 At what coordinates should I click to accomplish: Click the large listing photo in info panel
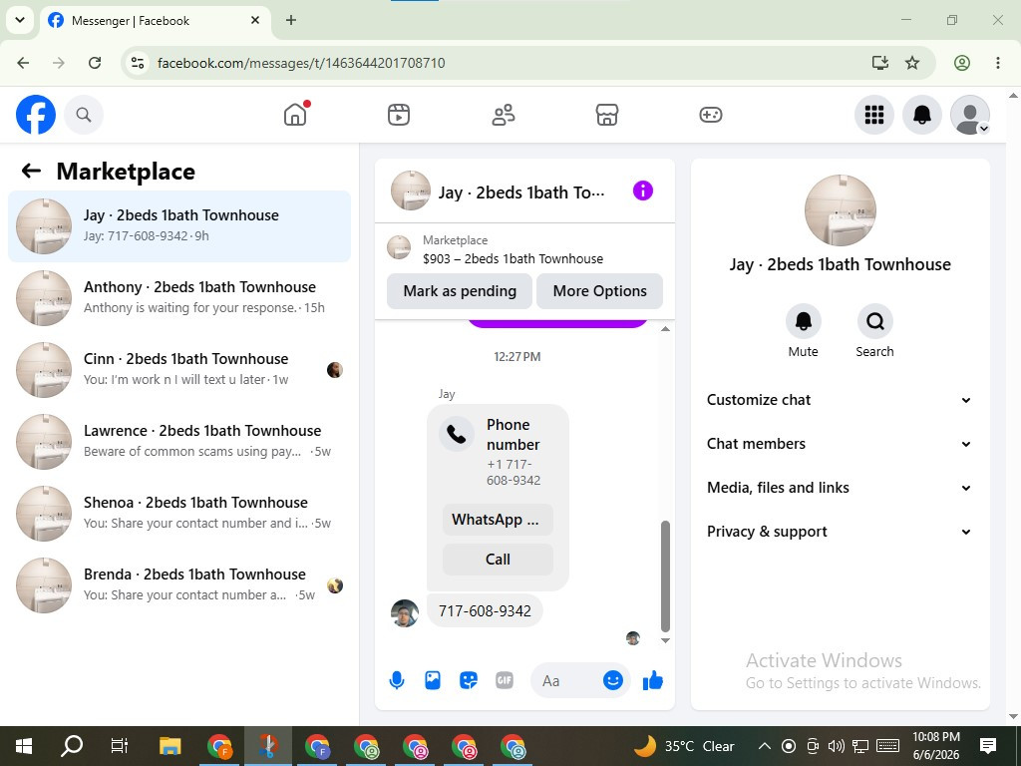[x=840, y=210]
